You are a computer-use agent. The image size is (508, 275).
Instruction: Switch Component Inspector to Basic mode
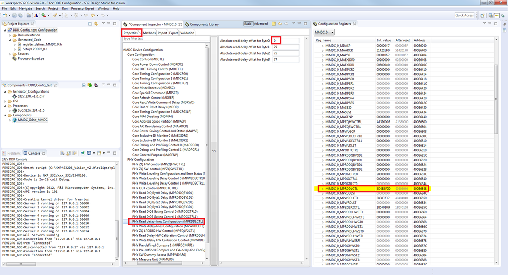pyautogui.click(x=248, y=24)
